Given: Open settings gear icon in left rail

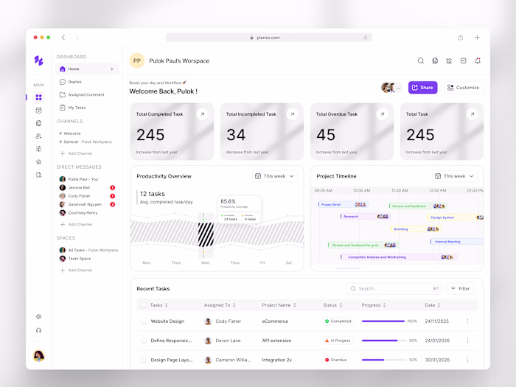Looking at the screenshot, I should 38,316.
